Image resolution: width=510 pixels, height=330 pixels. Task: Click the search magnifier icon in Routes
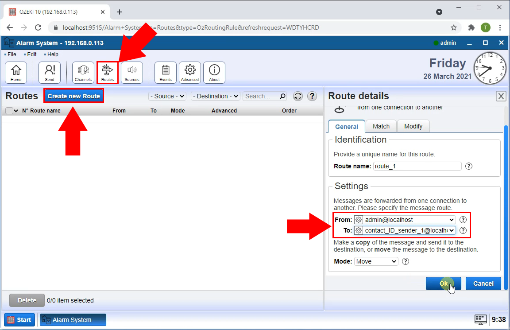click(282, 96)
